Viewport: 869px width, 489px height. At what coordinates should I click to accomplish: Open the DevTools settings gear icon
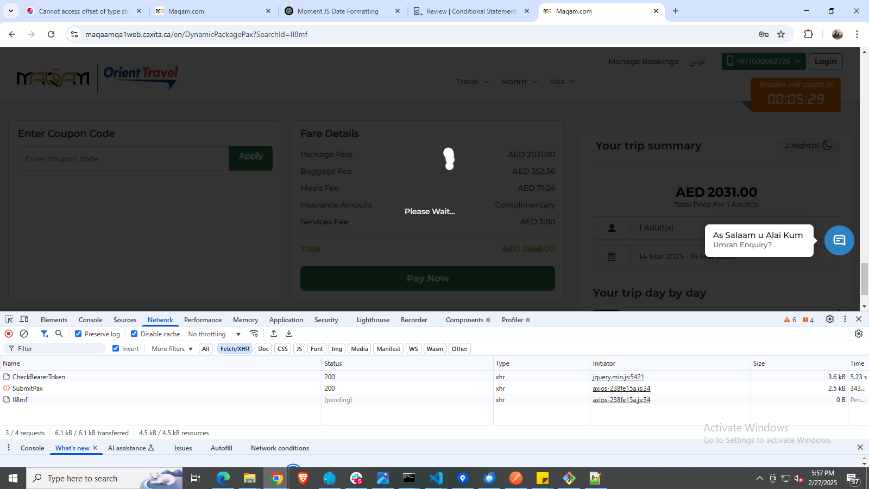click(x=829, y=319)
